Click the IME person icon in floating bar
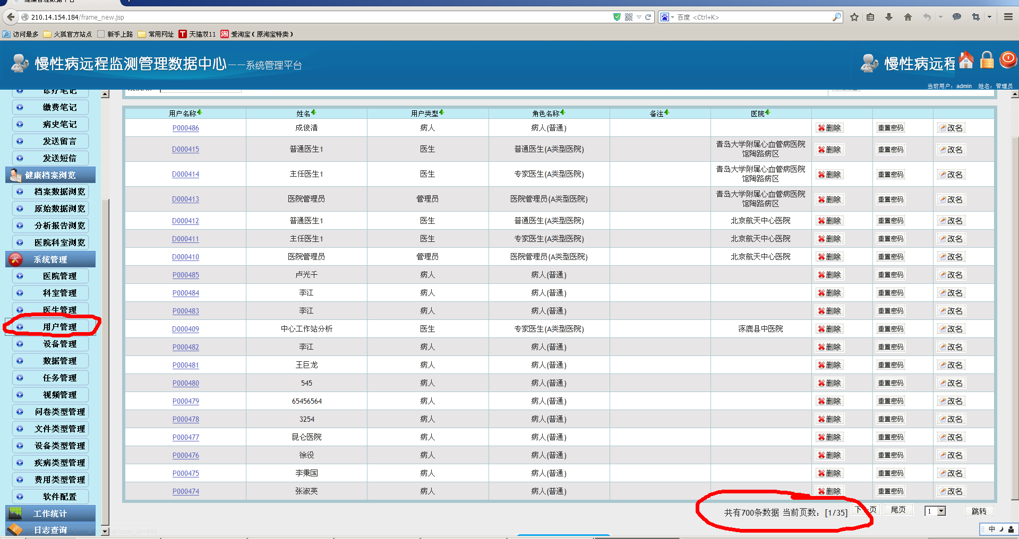Viewport: 1019px width, 539px height. click(x=1011, y=529)
